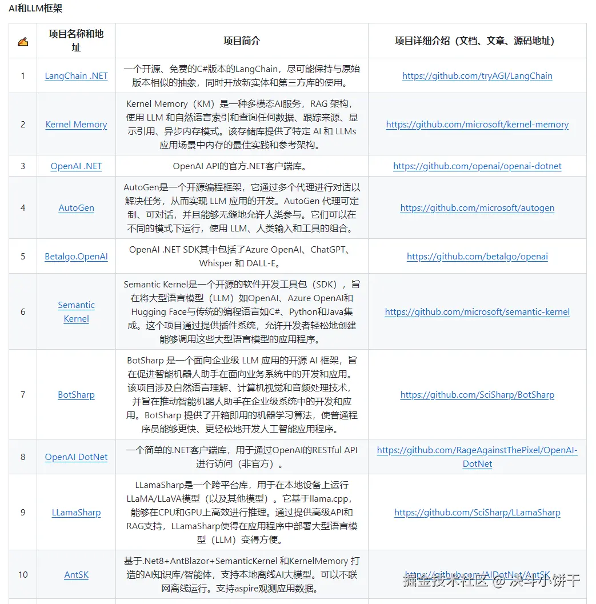Click the BotSharp description cell text
The width and height of the screenshot is (596, 604).
pyautogui.click(x=242, y=394)
